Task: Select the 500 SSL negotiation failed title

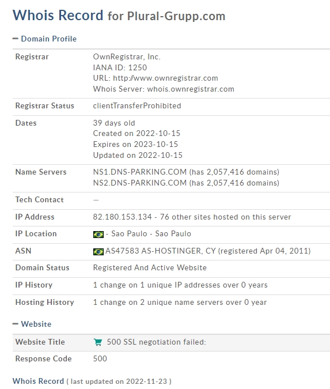Action: [157, 342]
